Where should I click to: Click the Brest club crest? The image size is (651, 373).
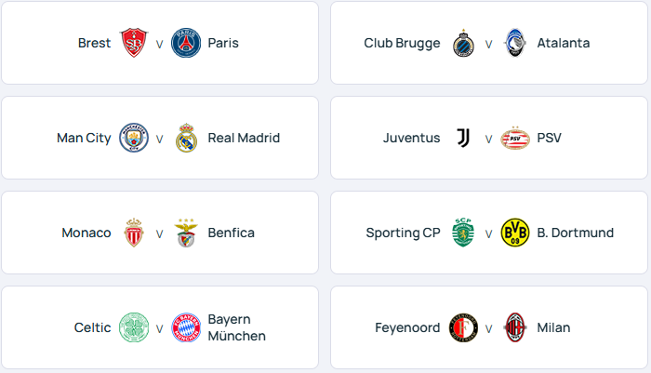click(x=134, y=43)
